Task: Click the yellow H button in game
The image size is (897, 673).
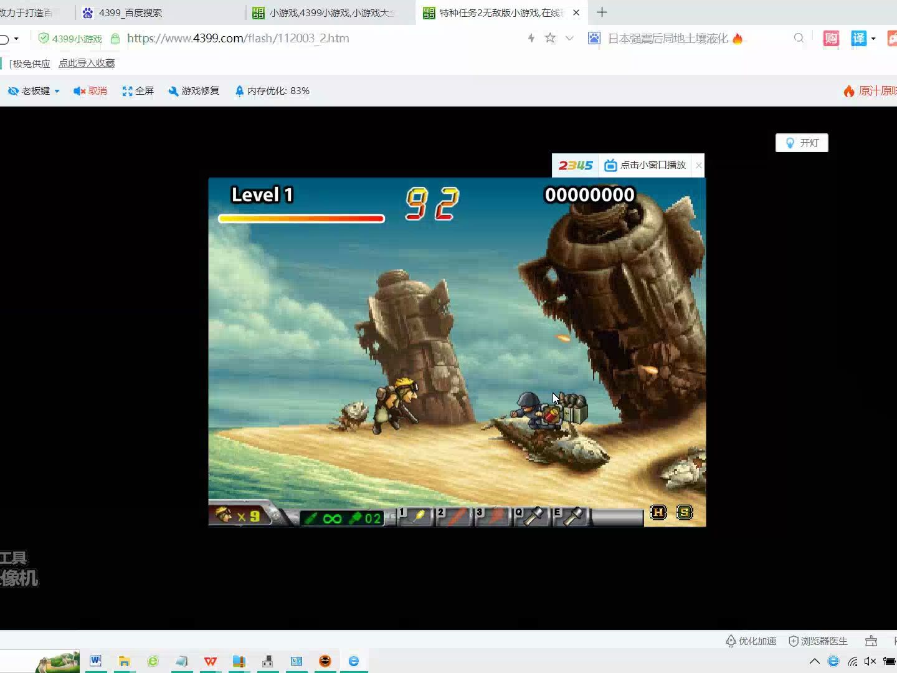Action: 658,513
